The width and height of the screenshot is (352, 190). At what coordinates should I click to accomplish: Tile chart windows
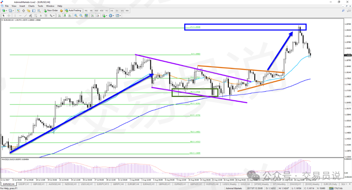pos(86,16)
